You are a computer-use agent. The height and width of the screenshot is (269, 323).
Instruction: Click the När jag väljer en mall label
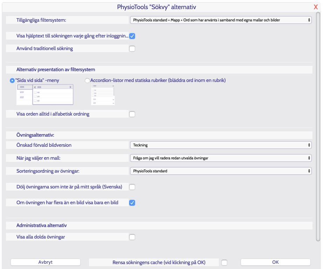coord(38,158)
